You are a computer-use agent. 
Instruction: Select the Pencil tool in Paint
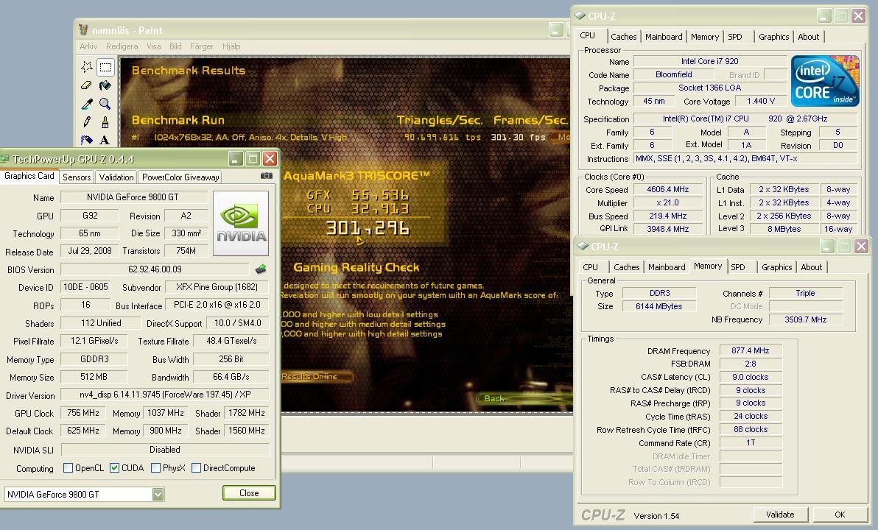tap(87, 121)
